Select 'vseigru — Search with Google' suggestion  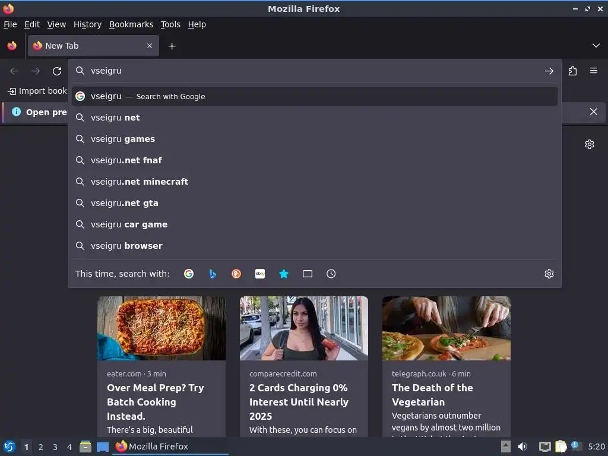point(315,96)
